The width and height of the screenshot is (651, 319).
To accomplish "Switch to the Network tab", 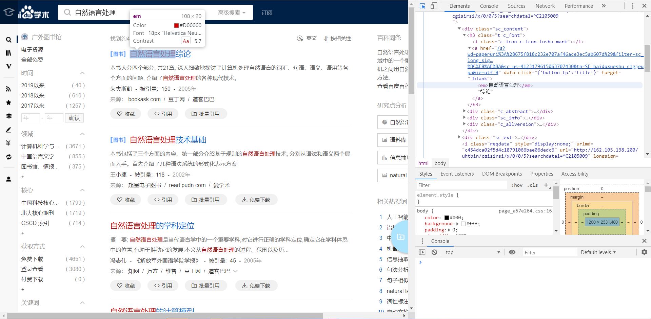I will [545, 6].
